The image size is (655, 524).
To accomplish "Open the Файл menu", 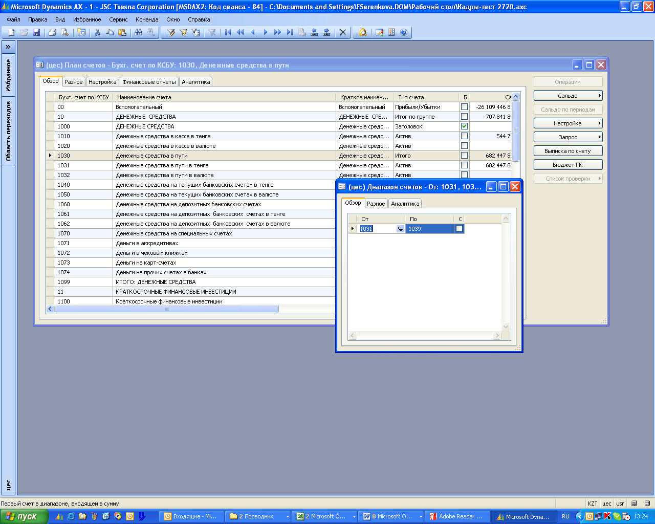I will (x=14, y=19).
